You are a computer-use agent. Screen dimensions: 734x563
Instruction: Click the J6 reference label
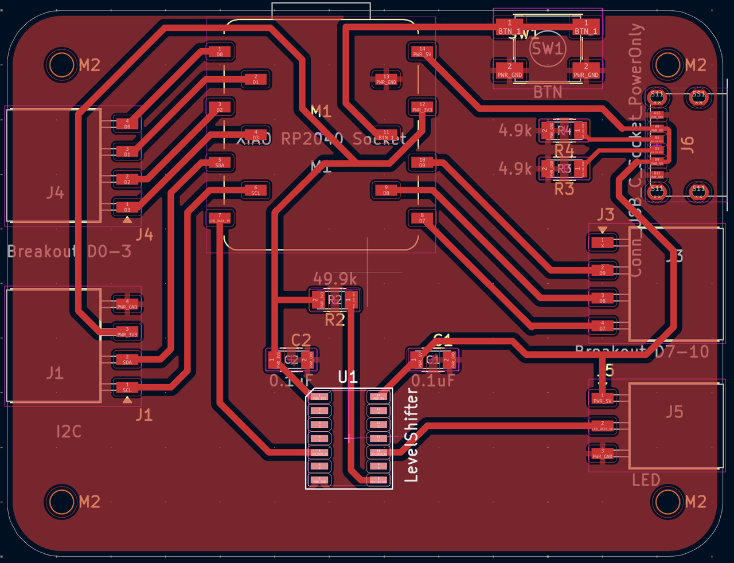[688, 144]
